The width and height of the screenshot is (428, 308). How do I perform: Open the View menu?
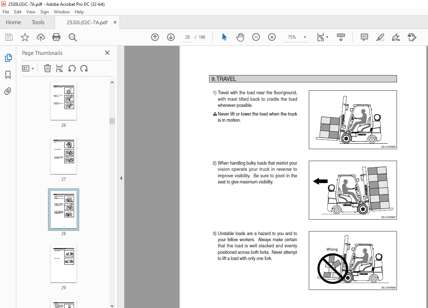coord(31,12)
